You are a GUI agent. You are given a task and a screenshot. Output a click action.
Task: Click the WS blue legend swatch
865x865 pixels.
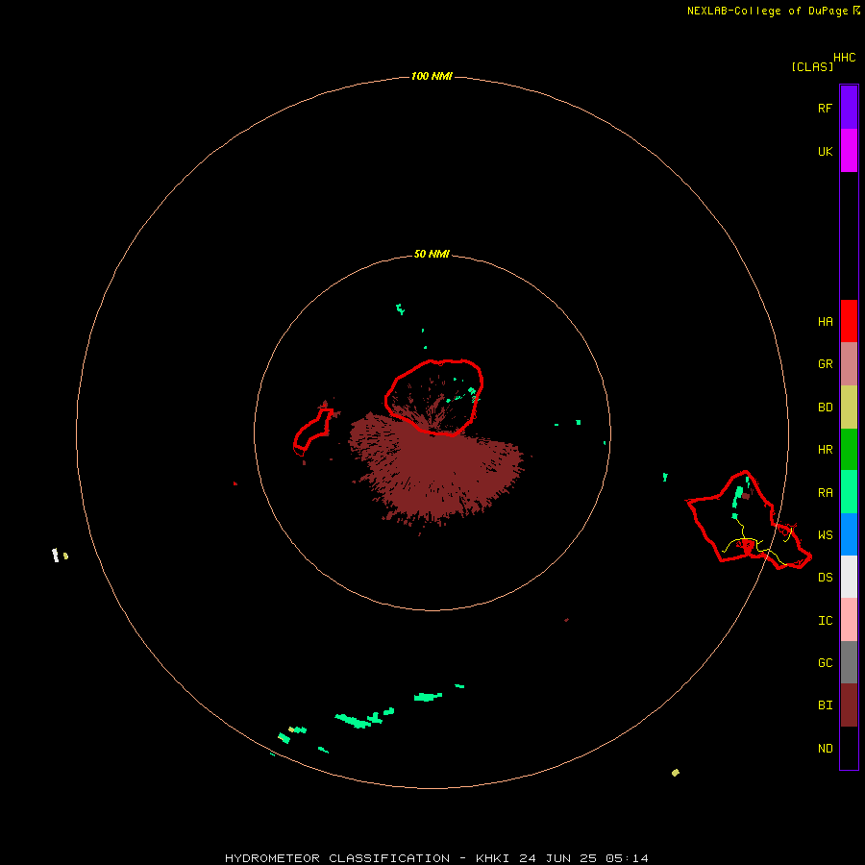(x=849, y=534)
